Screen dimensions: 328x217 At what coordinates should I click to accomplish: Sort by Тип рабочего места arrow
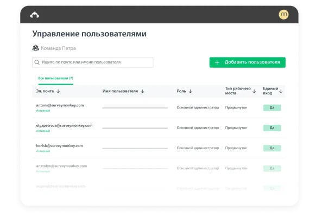coord(254,91)
